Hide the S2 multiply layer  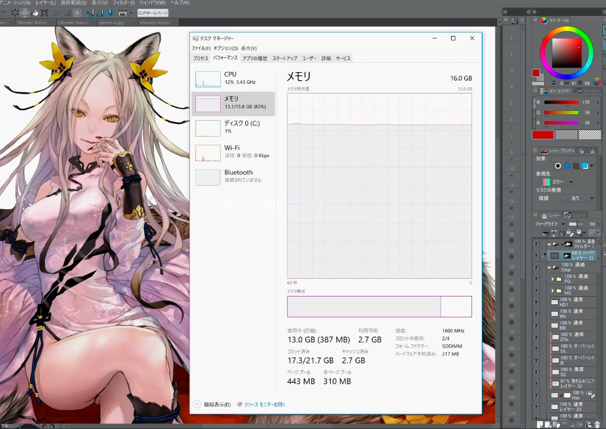click(x=536, y=372)
